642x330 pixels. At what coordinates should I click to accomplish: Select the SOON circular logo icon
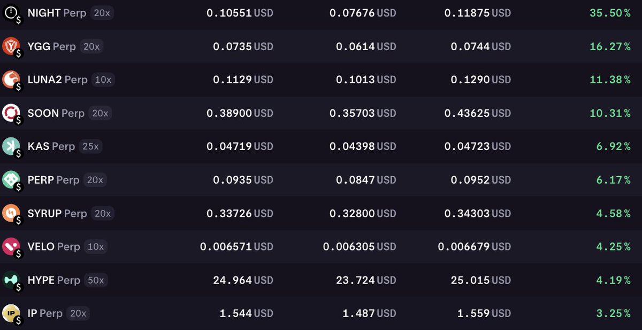click(x=12, y=113)
